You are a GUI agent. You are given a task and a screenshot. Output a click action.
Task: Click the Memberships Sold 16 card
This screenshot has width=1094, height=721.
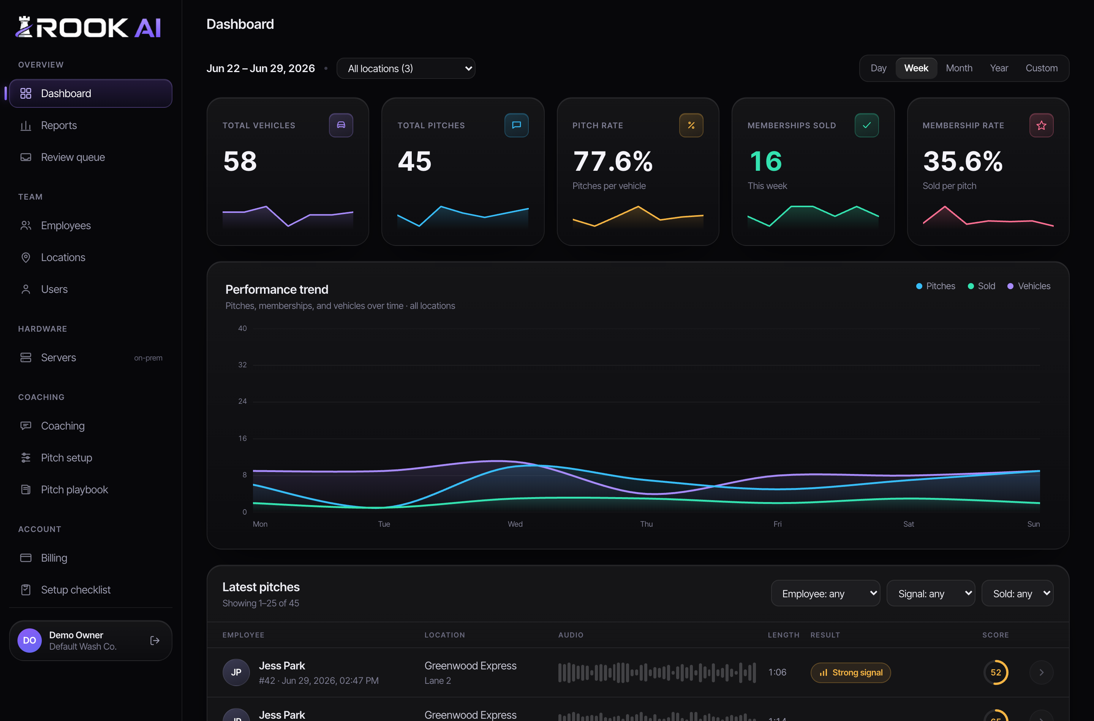tap(813, 172)
